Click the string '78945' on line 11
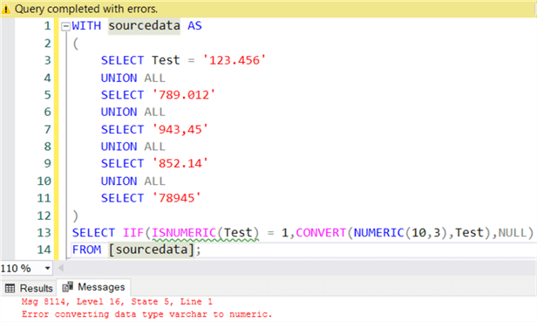Image resolution: width=537 pixels, height=322 pixels. [x=176, y=198]
